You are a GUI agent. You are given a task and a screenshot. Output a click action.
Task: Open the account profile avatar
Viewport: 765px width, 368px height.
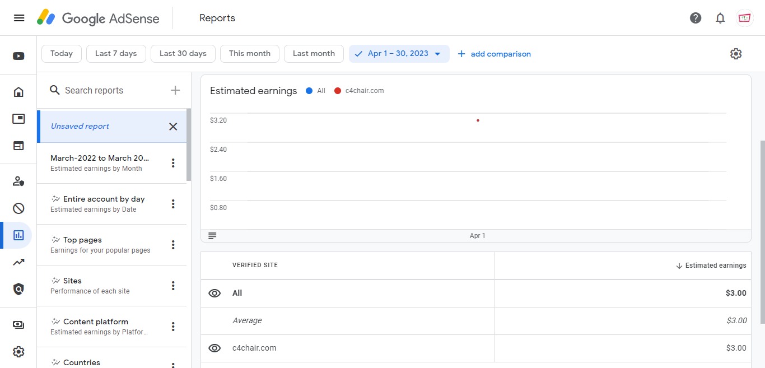pyautogui.click(x=745, y=18)
